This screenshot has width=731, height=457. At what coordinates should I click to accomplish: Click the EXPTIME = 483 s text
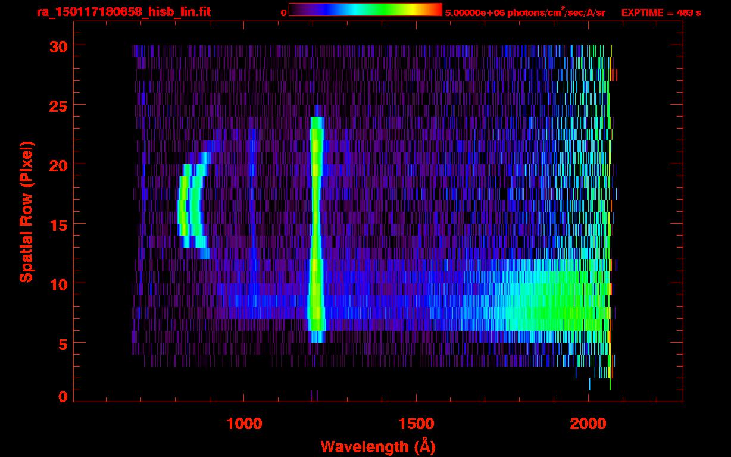click(661, 12)
